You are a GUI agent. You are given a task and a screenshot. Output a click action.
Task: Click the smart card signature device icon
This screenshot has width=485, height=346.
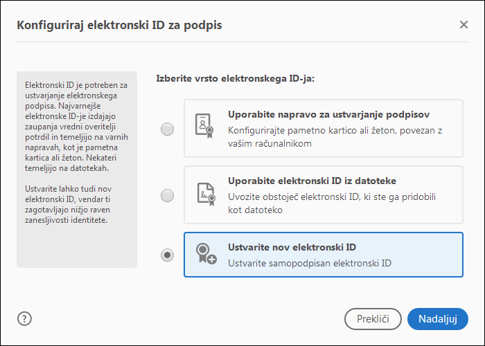[x=205, y=125]
